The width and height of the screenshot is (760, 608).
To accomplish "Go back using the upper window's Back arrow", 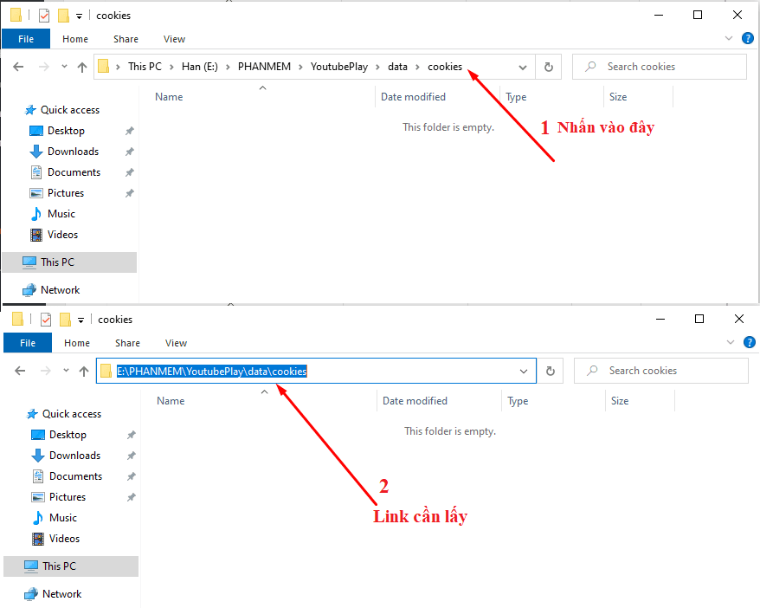I will [x=18, y=67].
